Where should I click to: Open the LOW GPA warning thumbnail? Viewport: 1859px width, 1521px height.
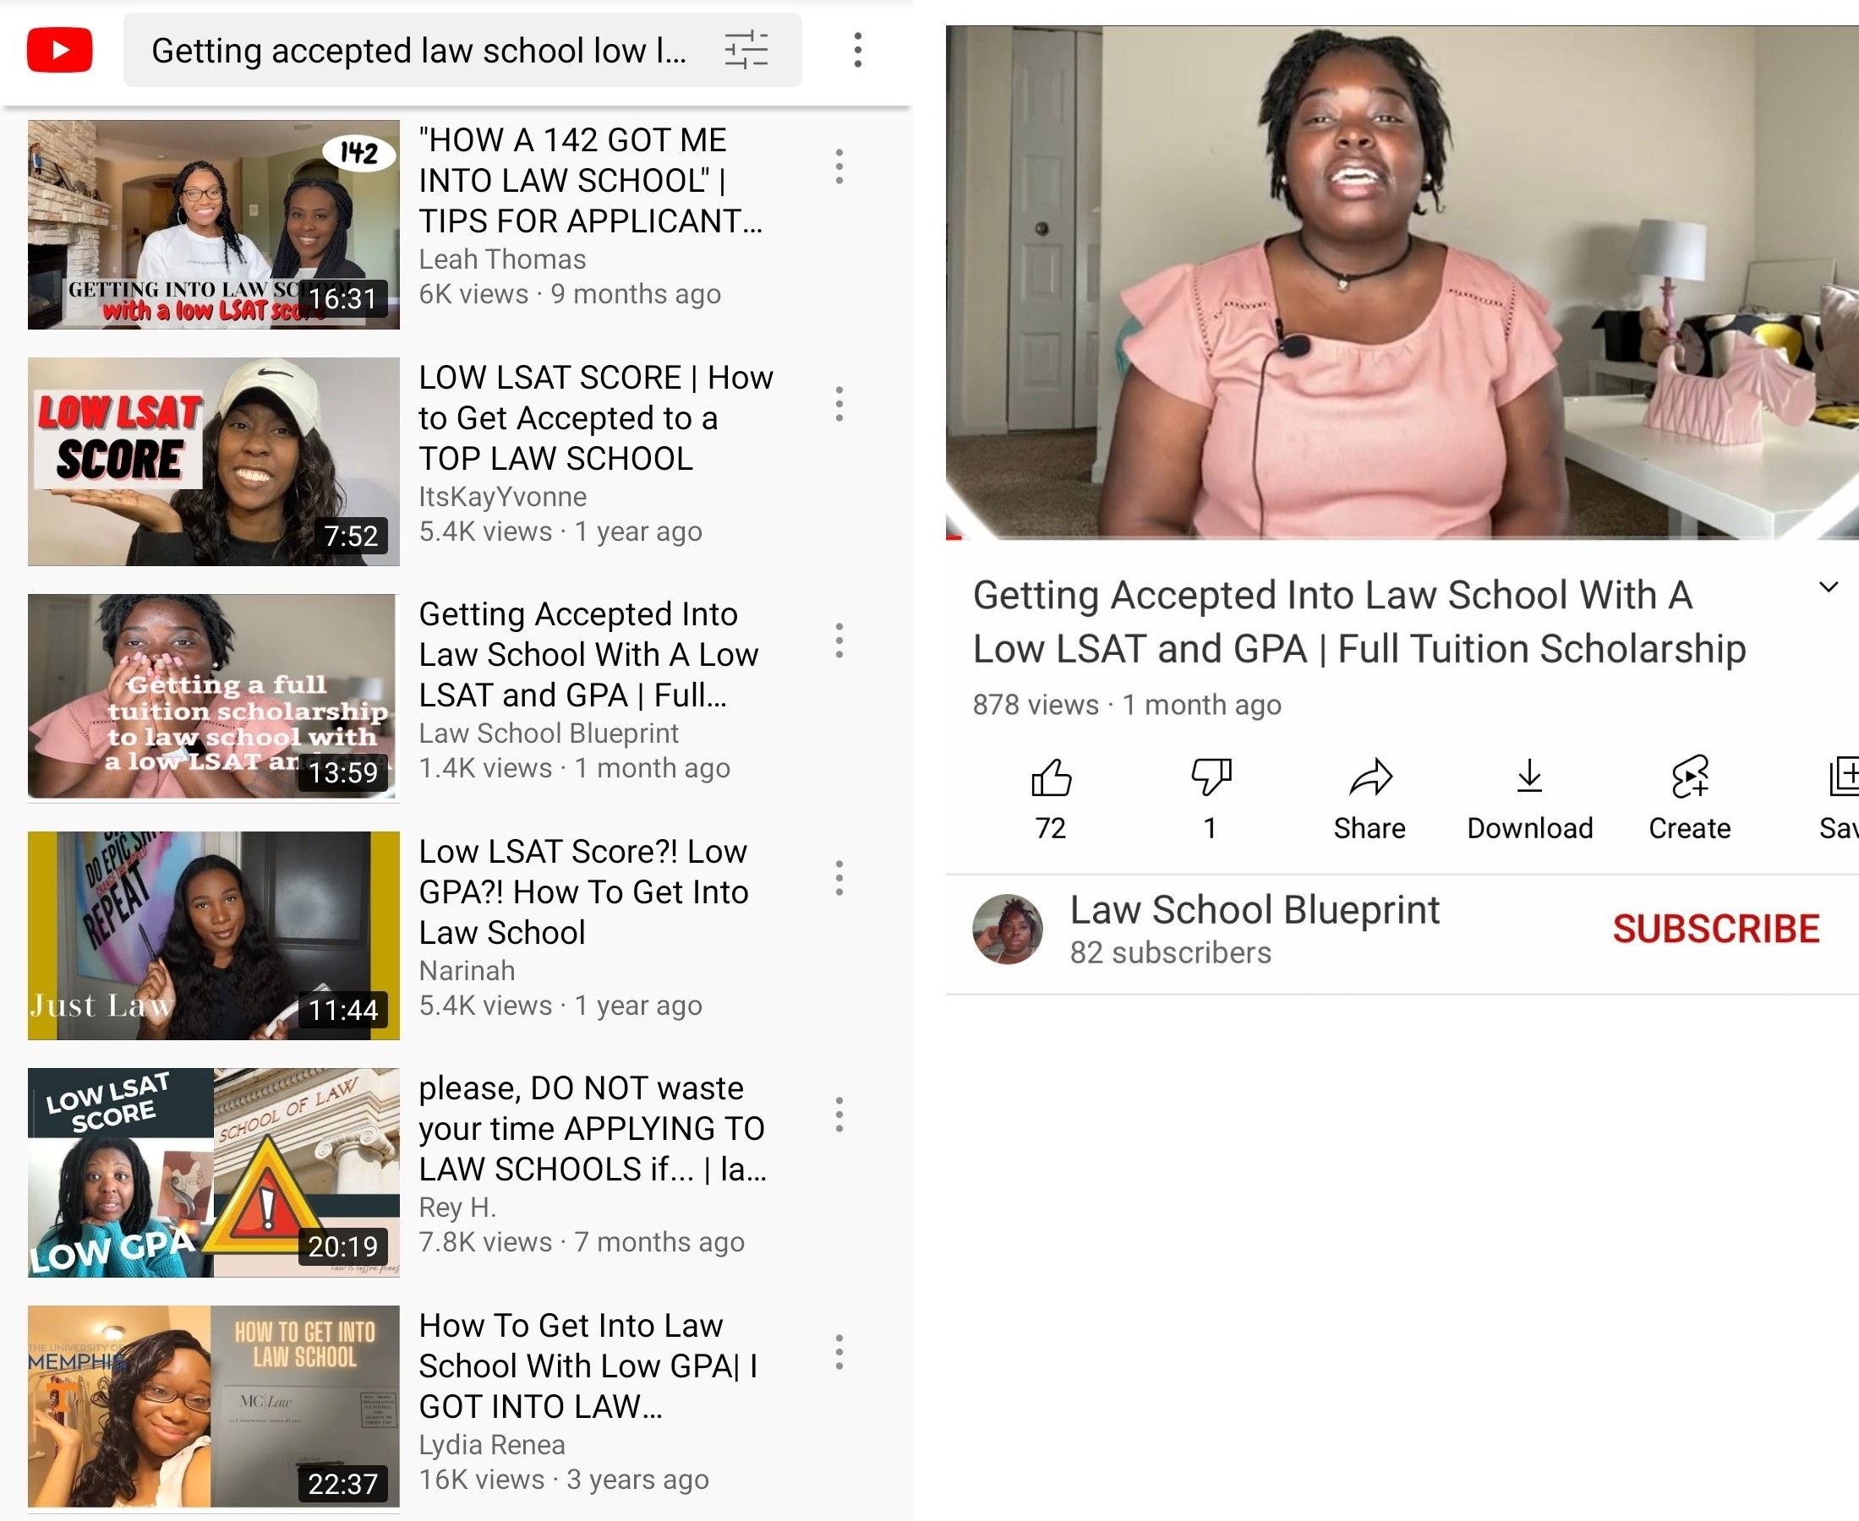tap(213, 1172)
